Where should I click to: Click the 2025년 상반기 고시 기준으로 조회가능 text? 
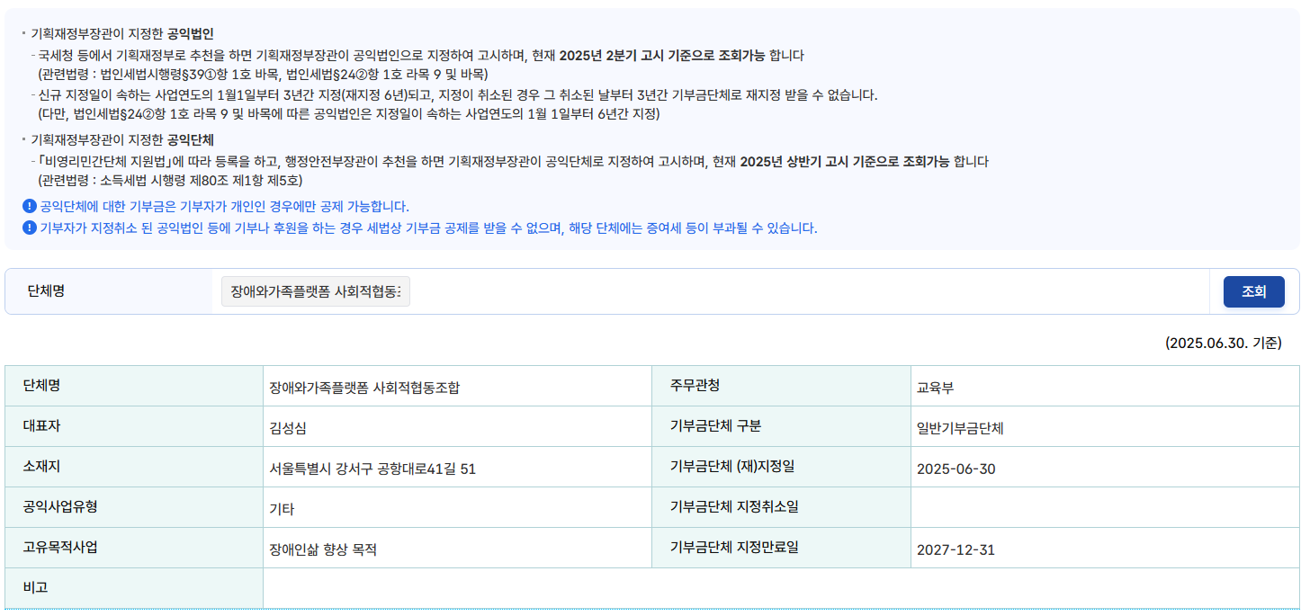[844, 162]
